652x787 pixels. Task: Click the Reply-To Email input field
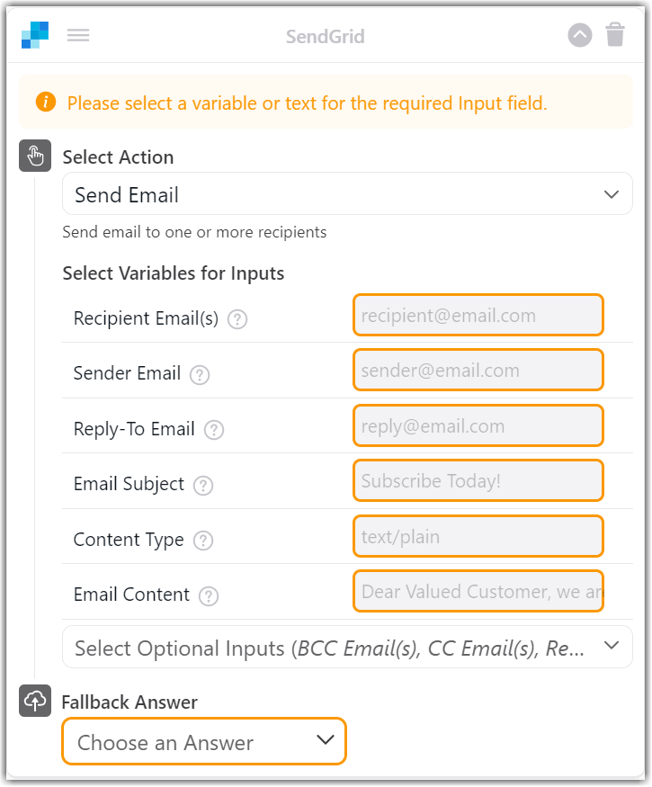478,425
